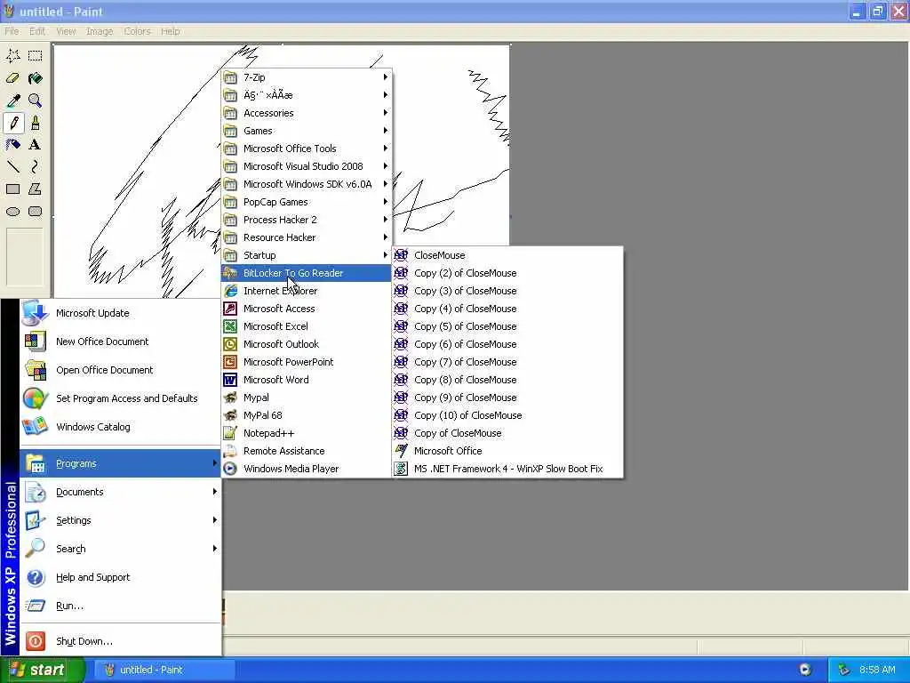This screenshot has width=910, height=683.
Task: Click the Windows Media Player icon
Action: tap(230, 469)
